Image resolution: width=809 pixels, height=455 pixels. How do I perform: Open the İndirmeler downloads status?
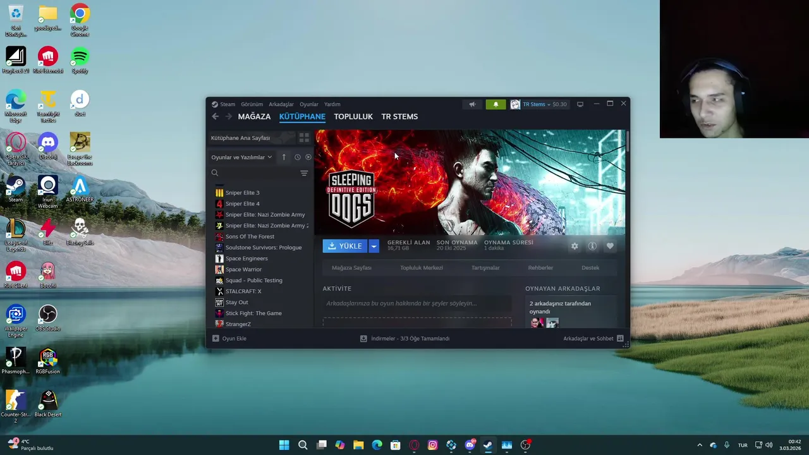[404, 339]
